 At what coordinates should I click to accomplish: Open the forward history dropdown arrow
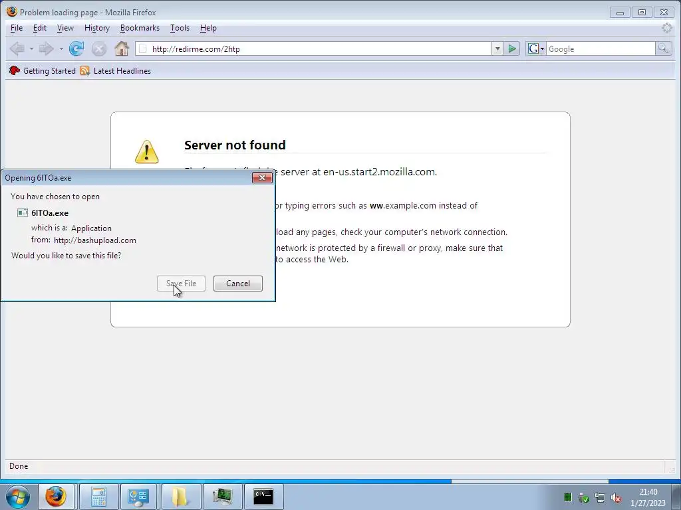click(x=61, y=48)
